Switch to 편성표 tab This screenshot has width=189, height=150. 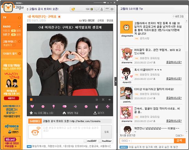point(110,21)
